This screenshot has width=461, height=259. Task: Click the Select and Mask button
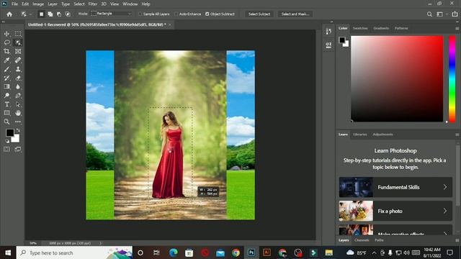(x=295, y=14)
